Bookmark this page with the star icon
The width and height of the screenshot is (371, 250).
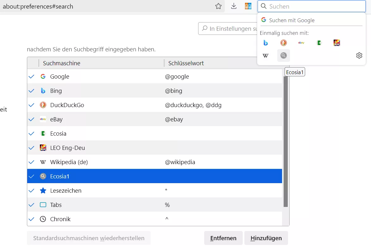point(218,6)
